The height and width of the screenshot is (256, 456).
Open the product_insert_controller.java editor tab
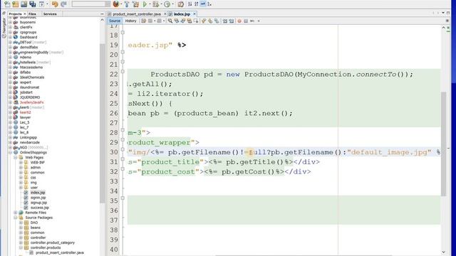click(137, 14)
